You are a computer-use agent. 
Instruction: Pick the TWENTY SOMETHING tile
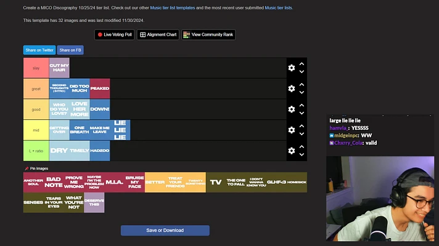[195, 182]
